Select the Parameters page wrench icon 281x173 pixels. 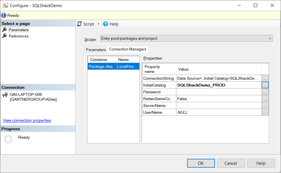point(5,29)
